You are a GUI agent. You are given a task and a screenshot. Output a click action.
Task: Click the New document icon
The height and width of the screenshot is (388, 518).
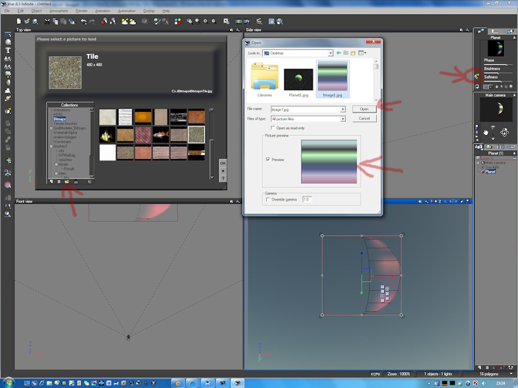click(18, 21)
